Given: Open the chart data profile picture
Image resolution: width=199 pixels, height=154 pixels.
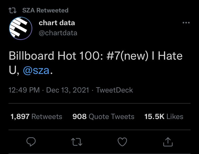Looking at the screenshot, I should pyautogui.click(x=21, y=28).
